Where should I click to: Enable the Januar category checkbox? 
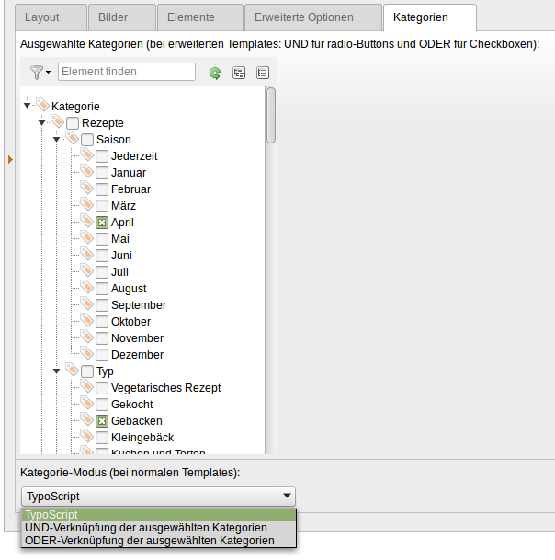[x=102, y=173]
